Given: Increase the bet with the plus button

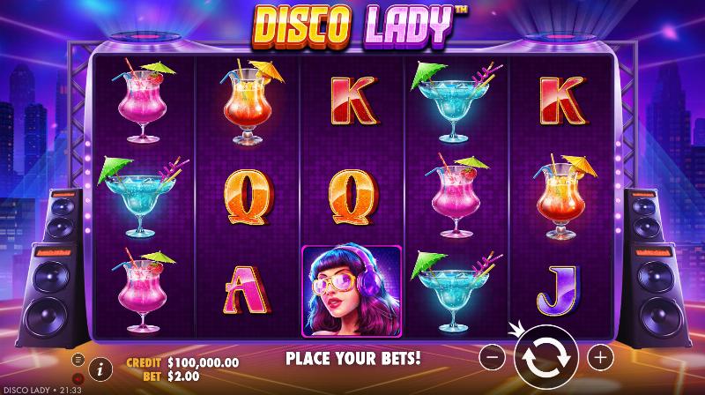Looking at the screenshot, I should point(600,357).
